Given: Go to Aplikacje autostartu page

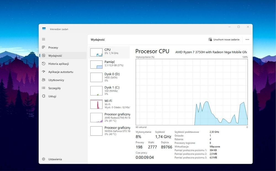Looking at the screenshot, I should pyautogui.click(x=61, y=72).
